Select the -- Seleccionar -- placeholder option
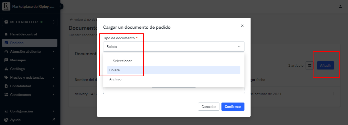348x125 pixels. 174,61
